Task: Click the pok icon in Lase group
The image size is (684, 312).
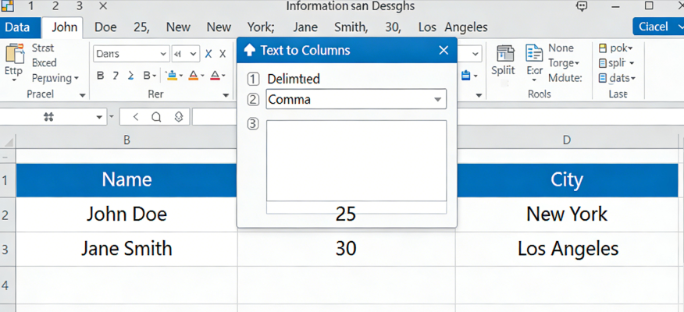Action: coord(603,48)
